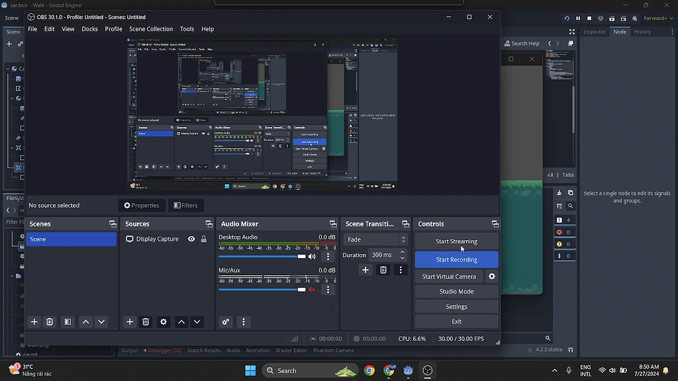Pause running project in Godot toolbar
The height and width of the screenshot is (381, 678).
click(x=578, y=18)
